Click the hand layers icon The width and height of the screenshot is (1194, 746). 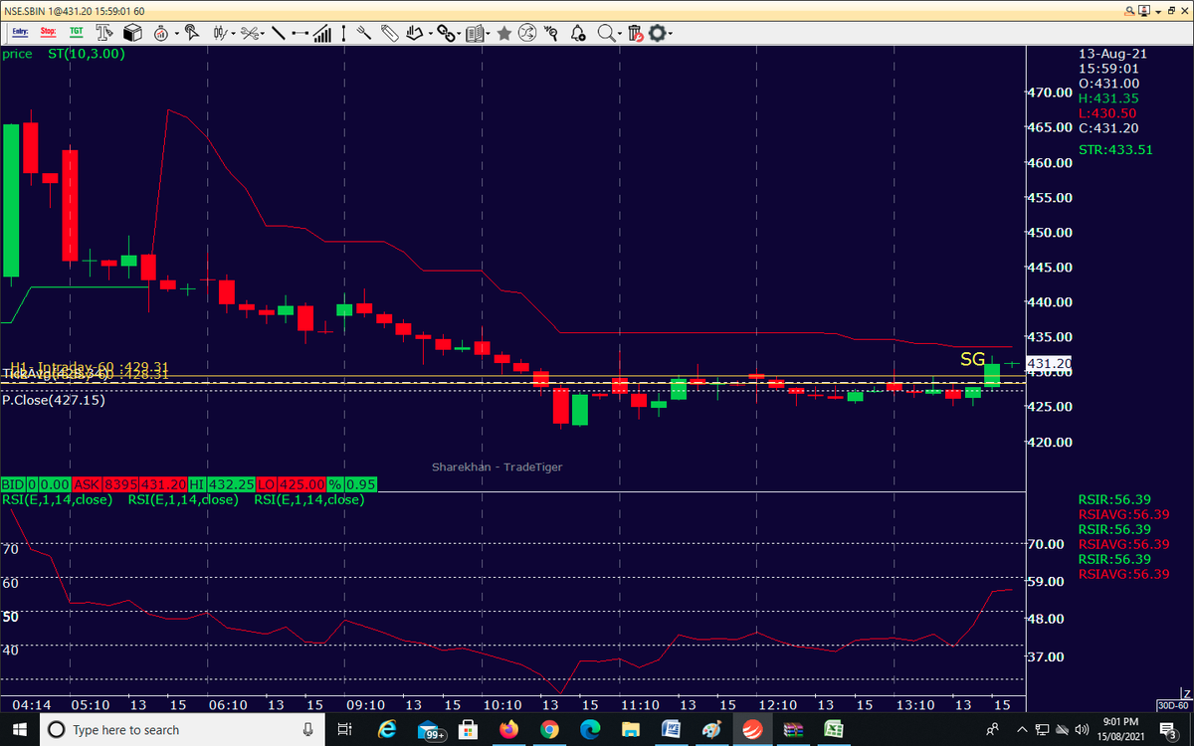(414, 34)
